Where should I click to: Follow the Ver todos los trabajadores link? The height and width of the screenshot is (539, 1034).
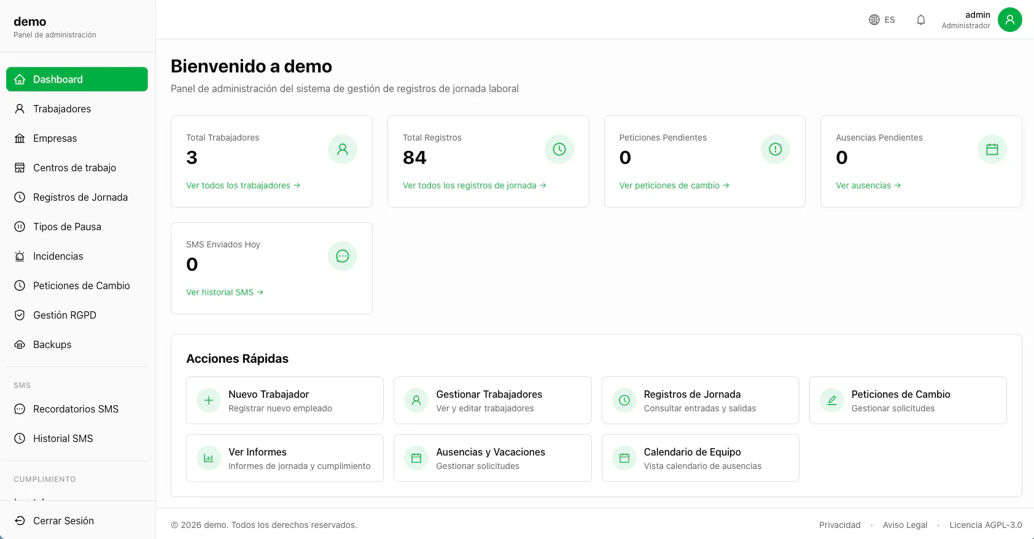tap(243, 185)
